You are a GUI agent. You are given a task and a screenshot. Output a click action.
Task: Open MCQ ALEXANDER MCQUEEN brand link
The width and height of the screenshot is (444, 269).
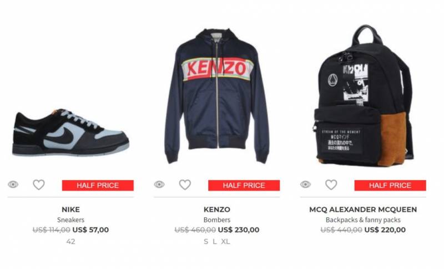(363, 210)
